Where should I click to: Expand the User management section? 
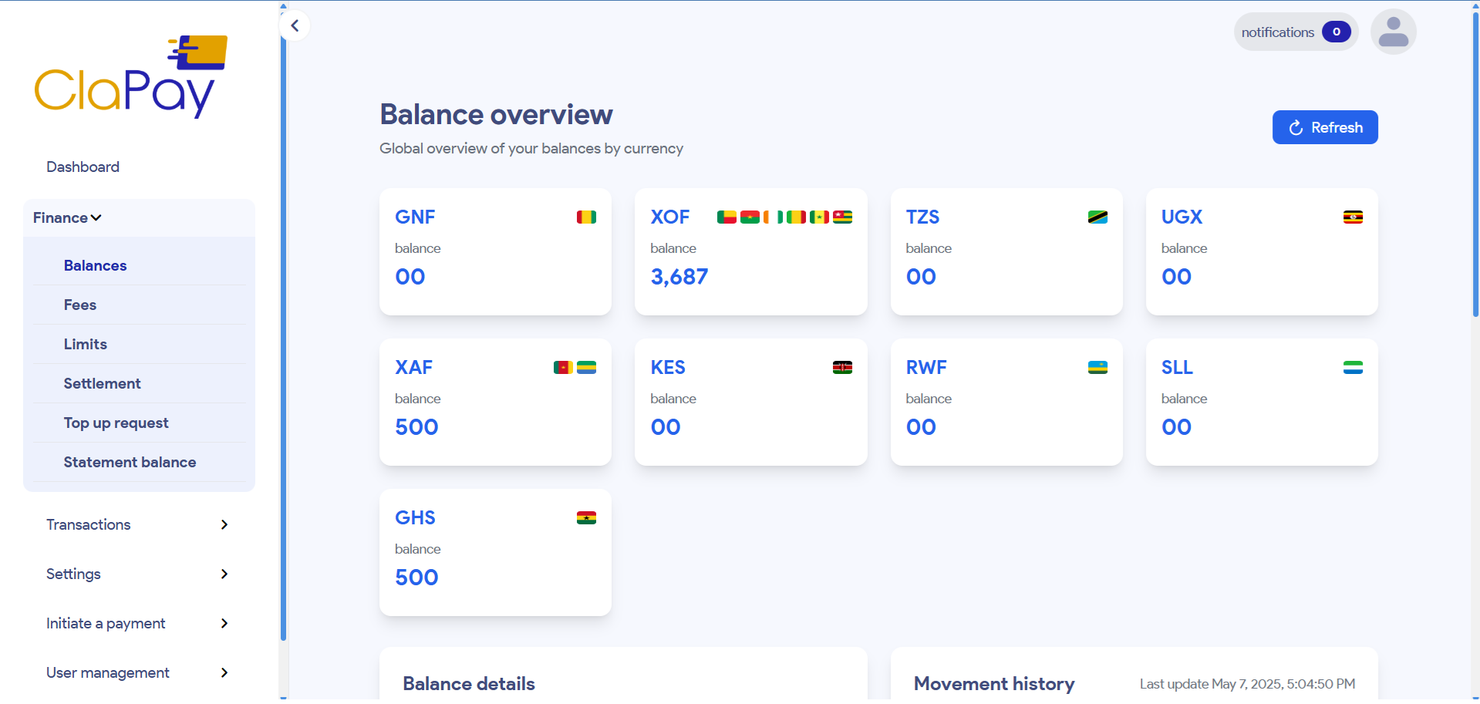click(107, 672)
